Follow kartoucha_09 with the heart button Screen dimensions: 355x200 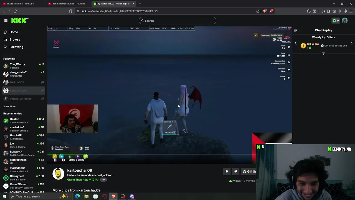[x=236, y=172]
